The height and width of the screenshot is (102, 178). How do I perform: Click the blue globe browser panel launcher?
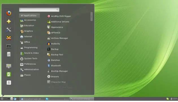click(x=15, y=99)
